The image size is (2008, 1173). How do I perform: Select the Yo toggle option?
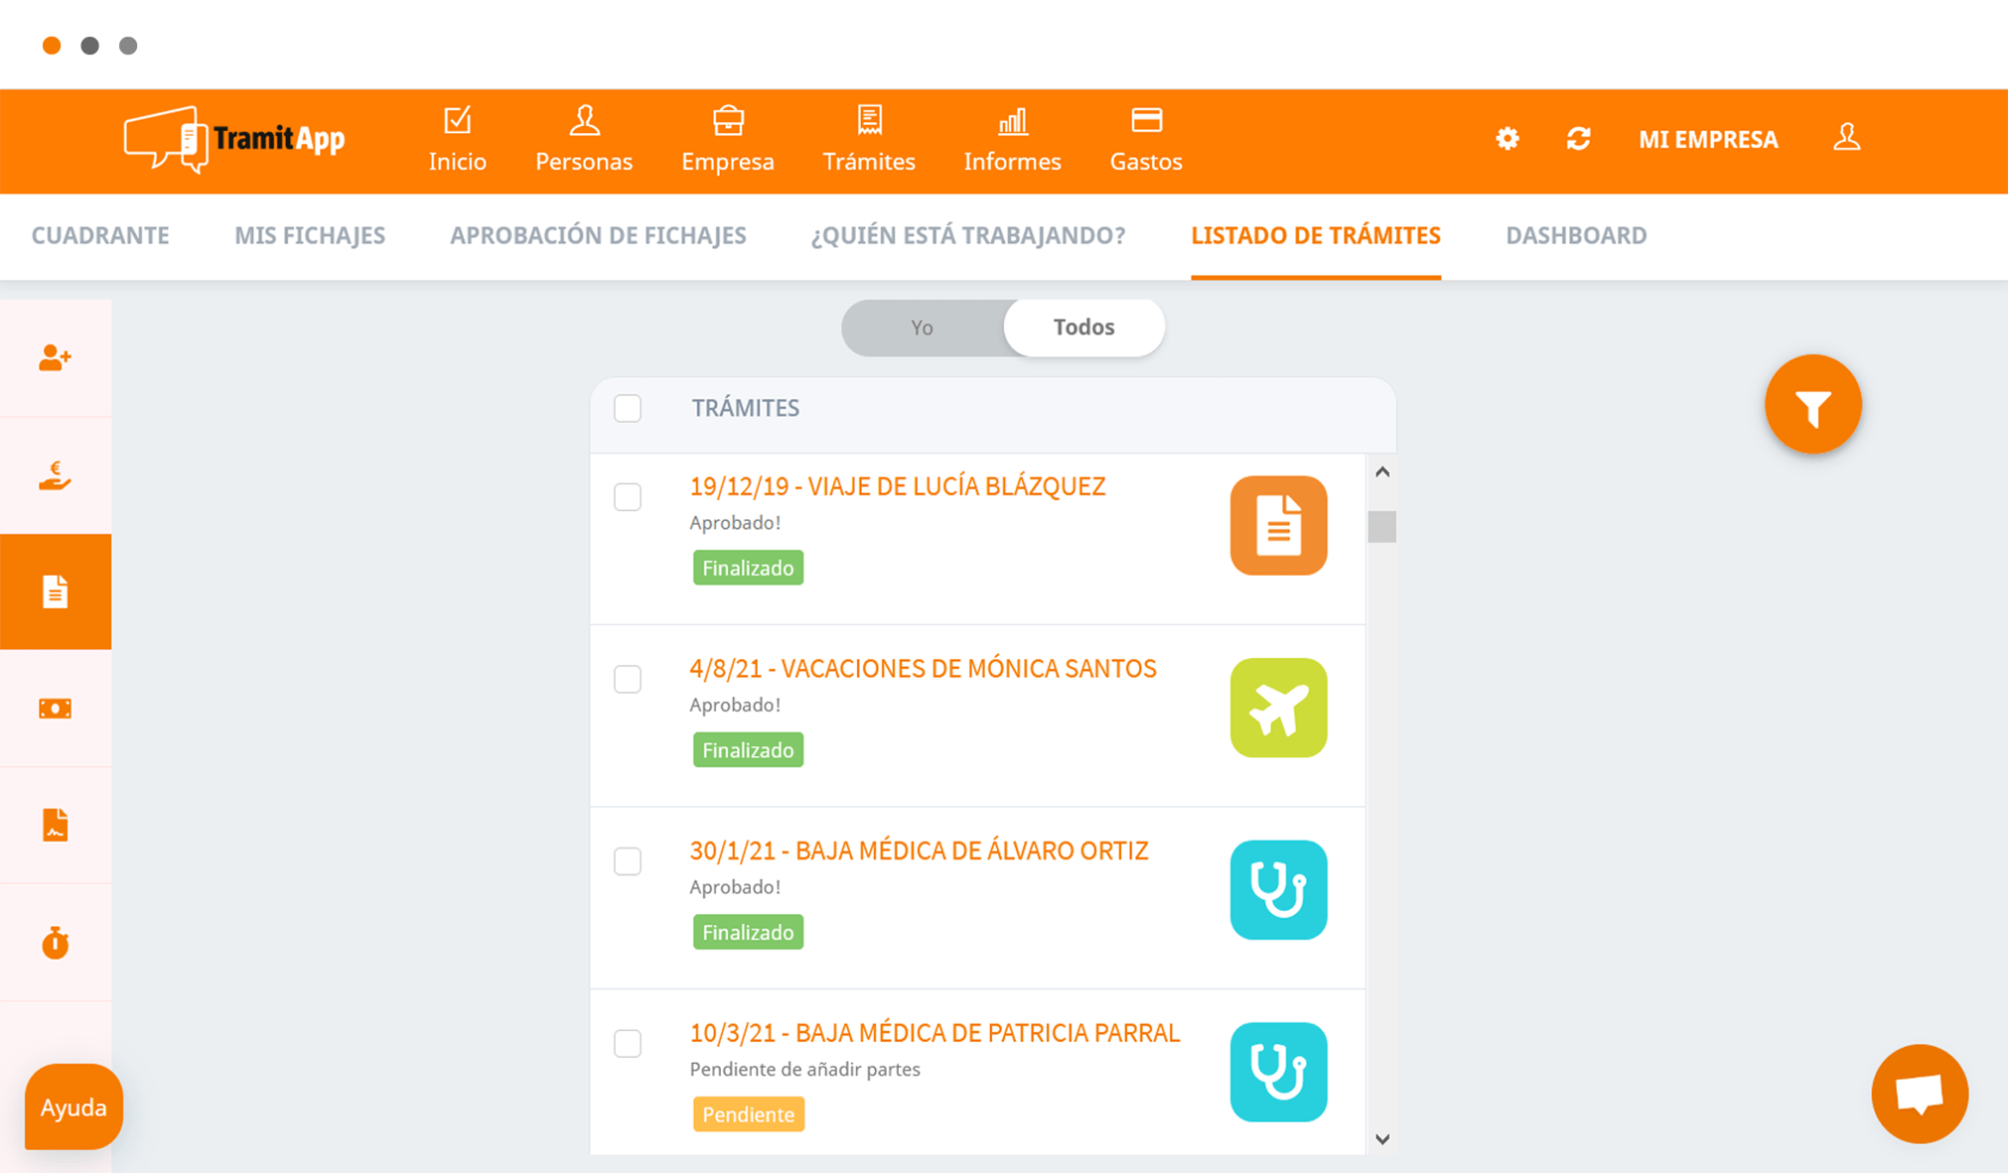(923, 327)
